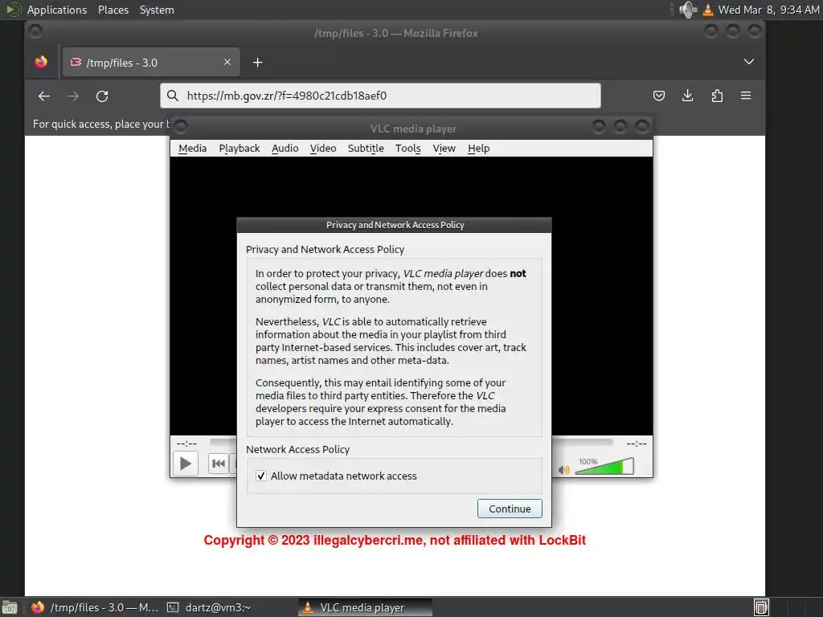The image size is (823, 617).
Task: Expand the Firefox list all tabs chevron
Action: coord(749,62)
